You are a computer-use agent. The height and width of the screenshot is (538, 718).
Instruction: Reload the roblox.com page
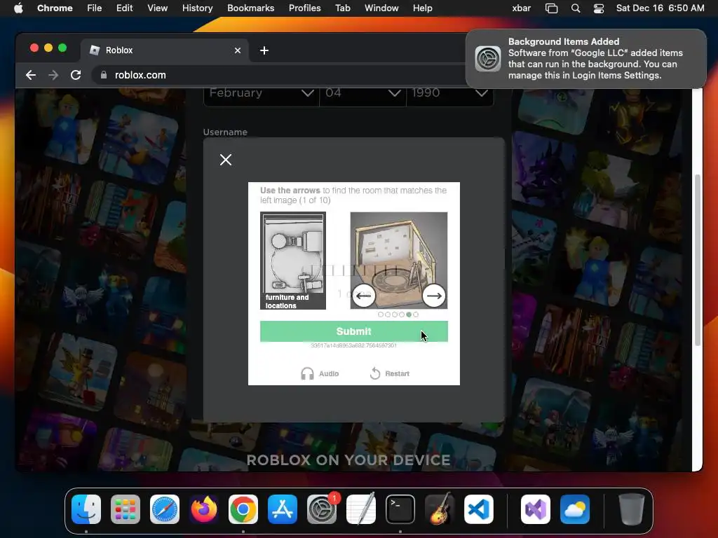tap(76, 75)
